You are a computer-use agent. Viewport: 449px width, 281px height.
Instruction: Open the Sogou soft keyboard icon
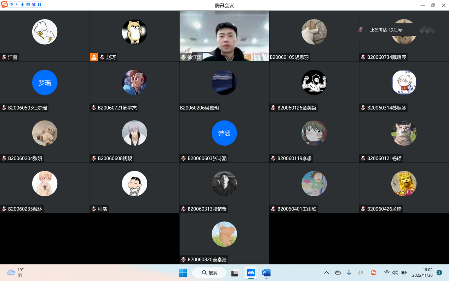(28, 5)
